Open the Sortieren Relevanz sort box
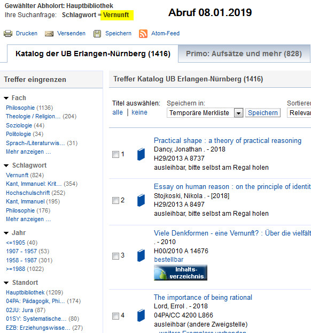 299,113
